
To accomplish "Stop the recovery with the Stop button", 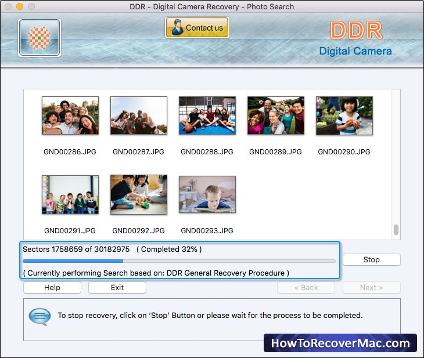I will pyautogui.click(x=372, y=259).
